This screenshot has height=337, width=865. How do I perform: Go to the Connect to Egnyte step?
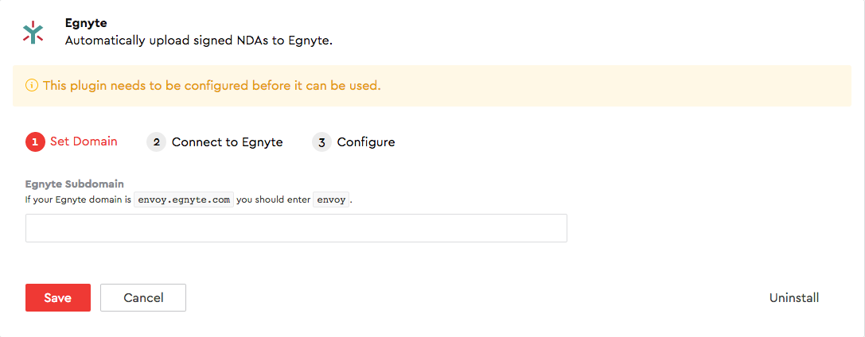click(x=227, y=142)
